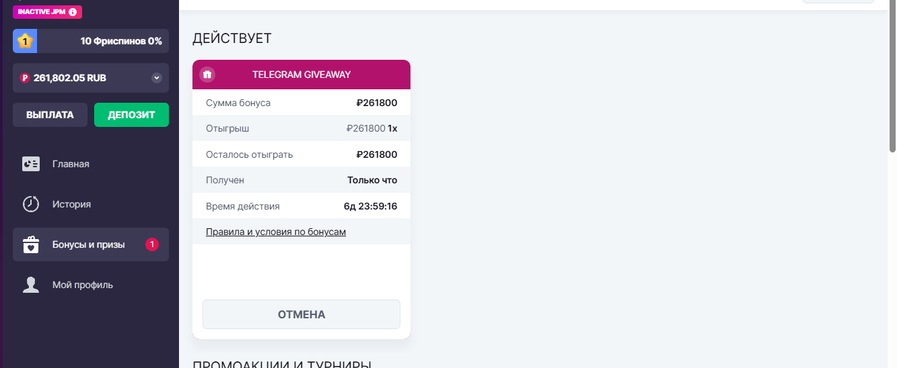Expand the balance dropdown arrow
Image resolution: width=897 pixels, height=368 pixels.
coord(157,78)
